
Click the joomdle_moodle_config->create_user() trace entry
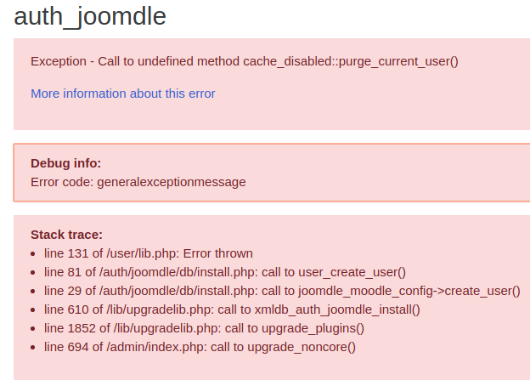[282, 291]
